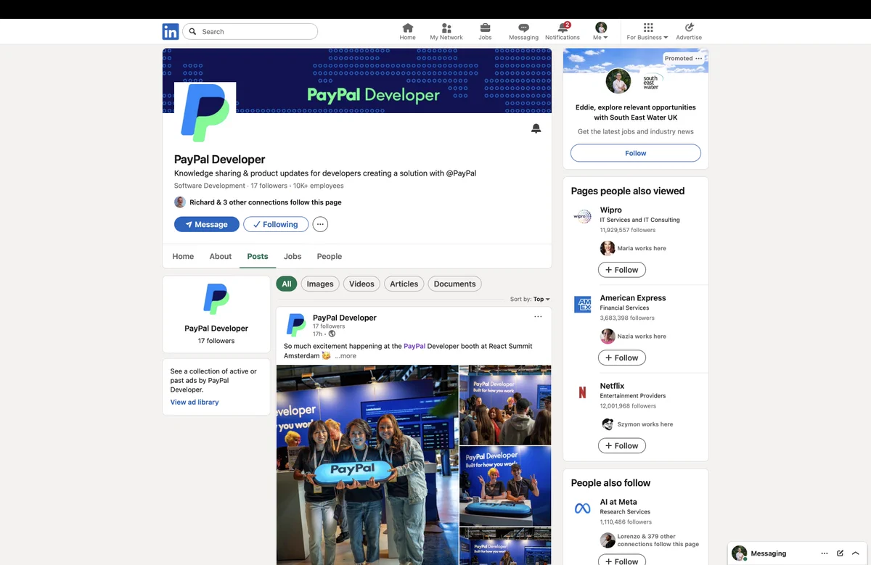Open the large photo of three people holding the PayPal sign
The image size is (871, 565).
[367, 464]
